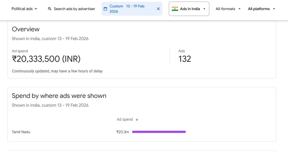Click the 132 ads count

(x=185, y=59)
